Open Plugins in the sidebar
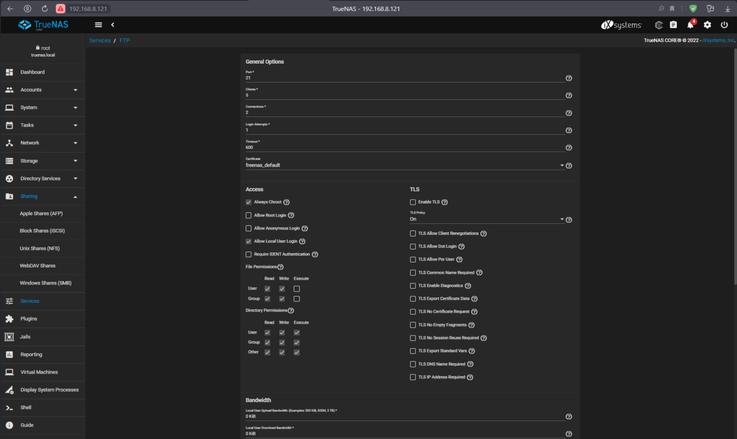The image size is (737, 439). pyautogui.click(x=42, y=319)
